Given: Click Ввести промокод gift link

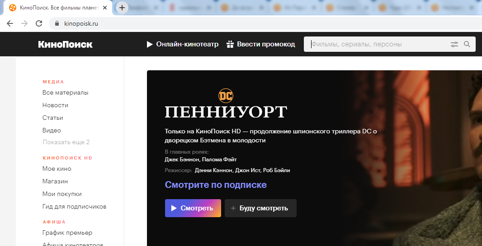Looking at the screenshot, I should (x=261, y=45).
